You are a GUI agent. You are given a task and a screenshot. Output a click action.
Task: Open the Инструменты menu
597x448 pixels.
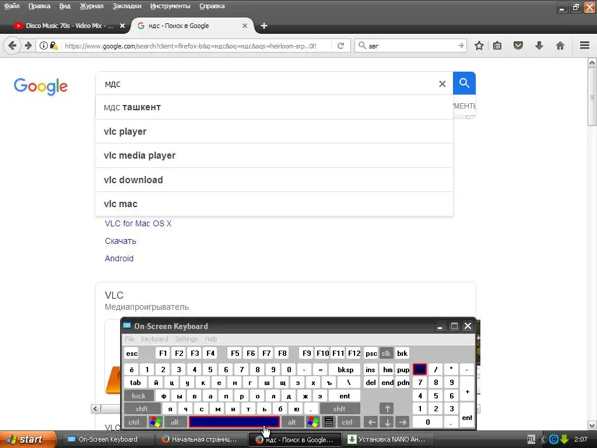(170, 6)
